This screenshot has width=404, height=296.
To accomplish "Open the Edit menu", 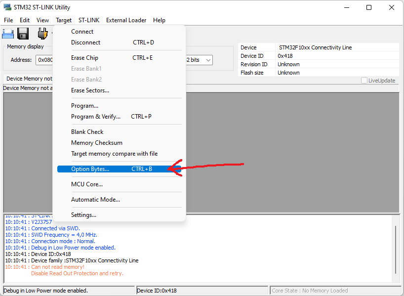I will tap(25, 20).
